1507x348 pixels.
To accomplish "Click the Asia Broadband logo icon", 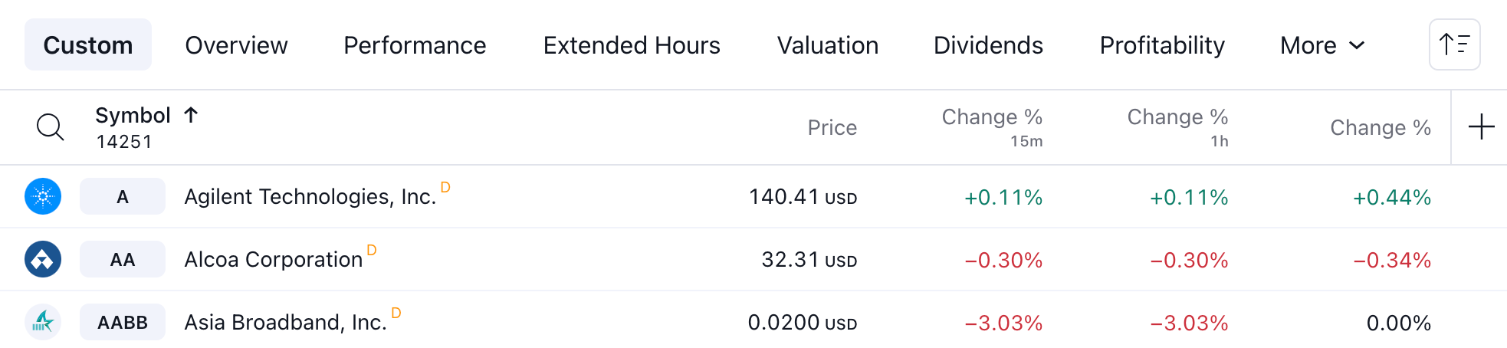I will tap(43, 322).
